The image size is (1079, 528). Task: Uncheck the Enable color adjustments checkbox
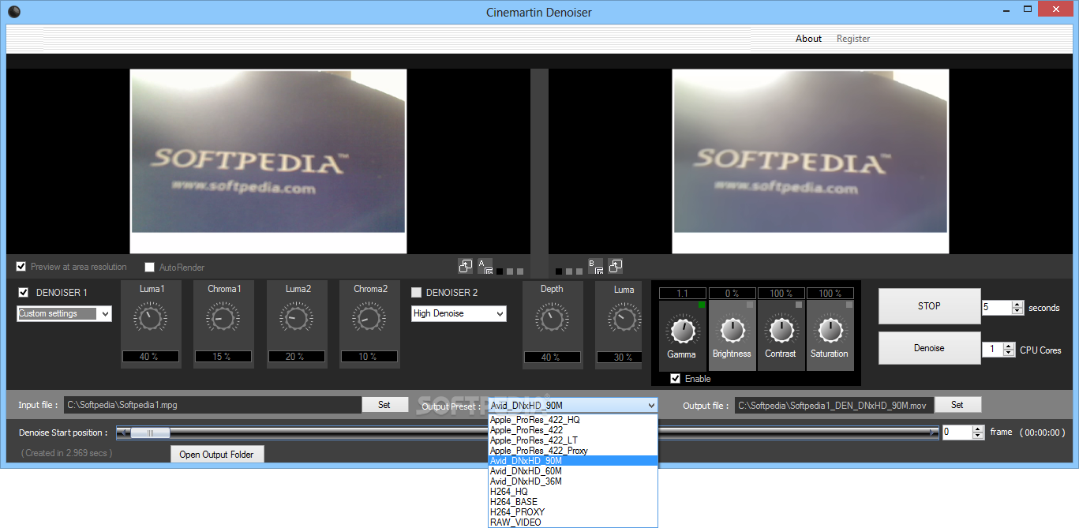(675, 379)
